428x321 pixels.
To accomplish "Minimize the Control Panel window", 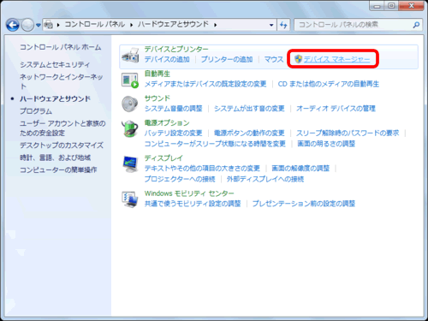I will pos(377,6).
